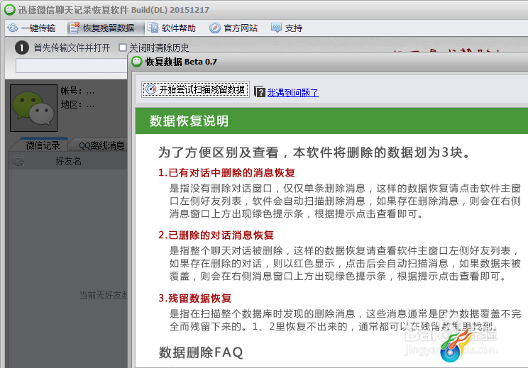The height and width of the screenshot is (368, 528).
Task: Click the 数据恢复说明 green banner title
Action: [189, 121]
